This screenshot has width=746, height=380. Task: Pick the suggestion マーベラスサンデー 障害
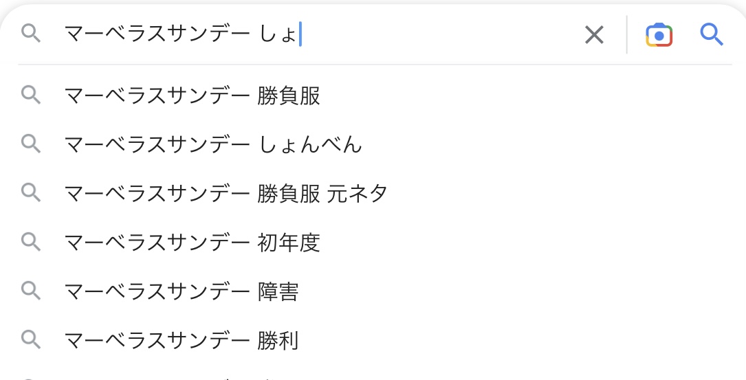tap(373, 291)
